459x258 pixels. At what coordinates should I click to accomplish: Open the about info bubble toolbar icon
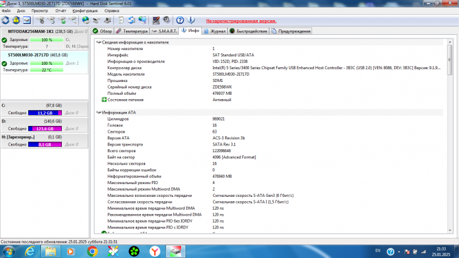pyautogui.click(x=191, y=20)
